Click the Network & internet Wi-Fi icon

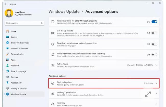7,48
